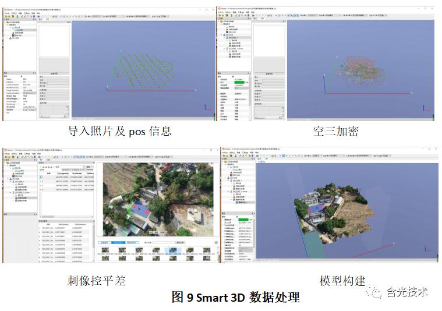Collapse the root project node in the import window tree

(x=5, y=22)
